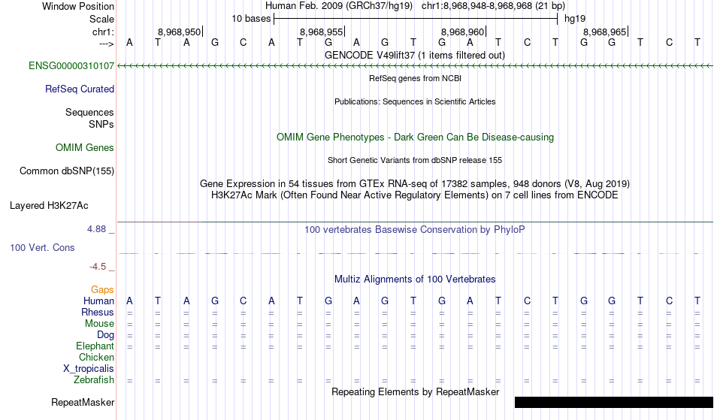Open OMIM Gene Phenotypes track title

(415, 137)
